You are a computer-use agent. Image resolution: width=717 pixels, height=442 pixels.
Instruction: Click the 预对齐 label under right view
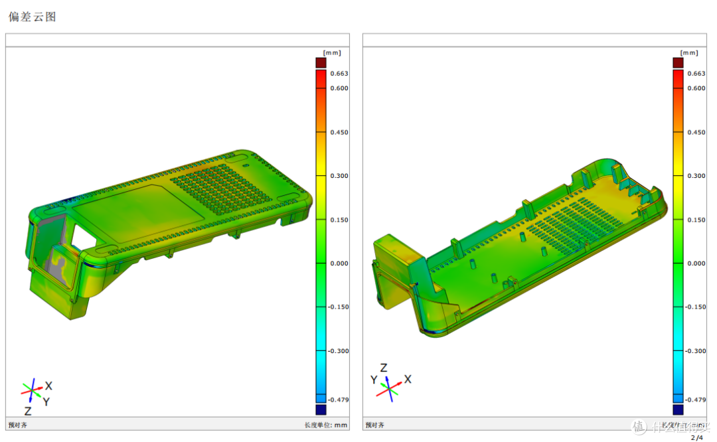tap(375, 425)
